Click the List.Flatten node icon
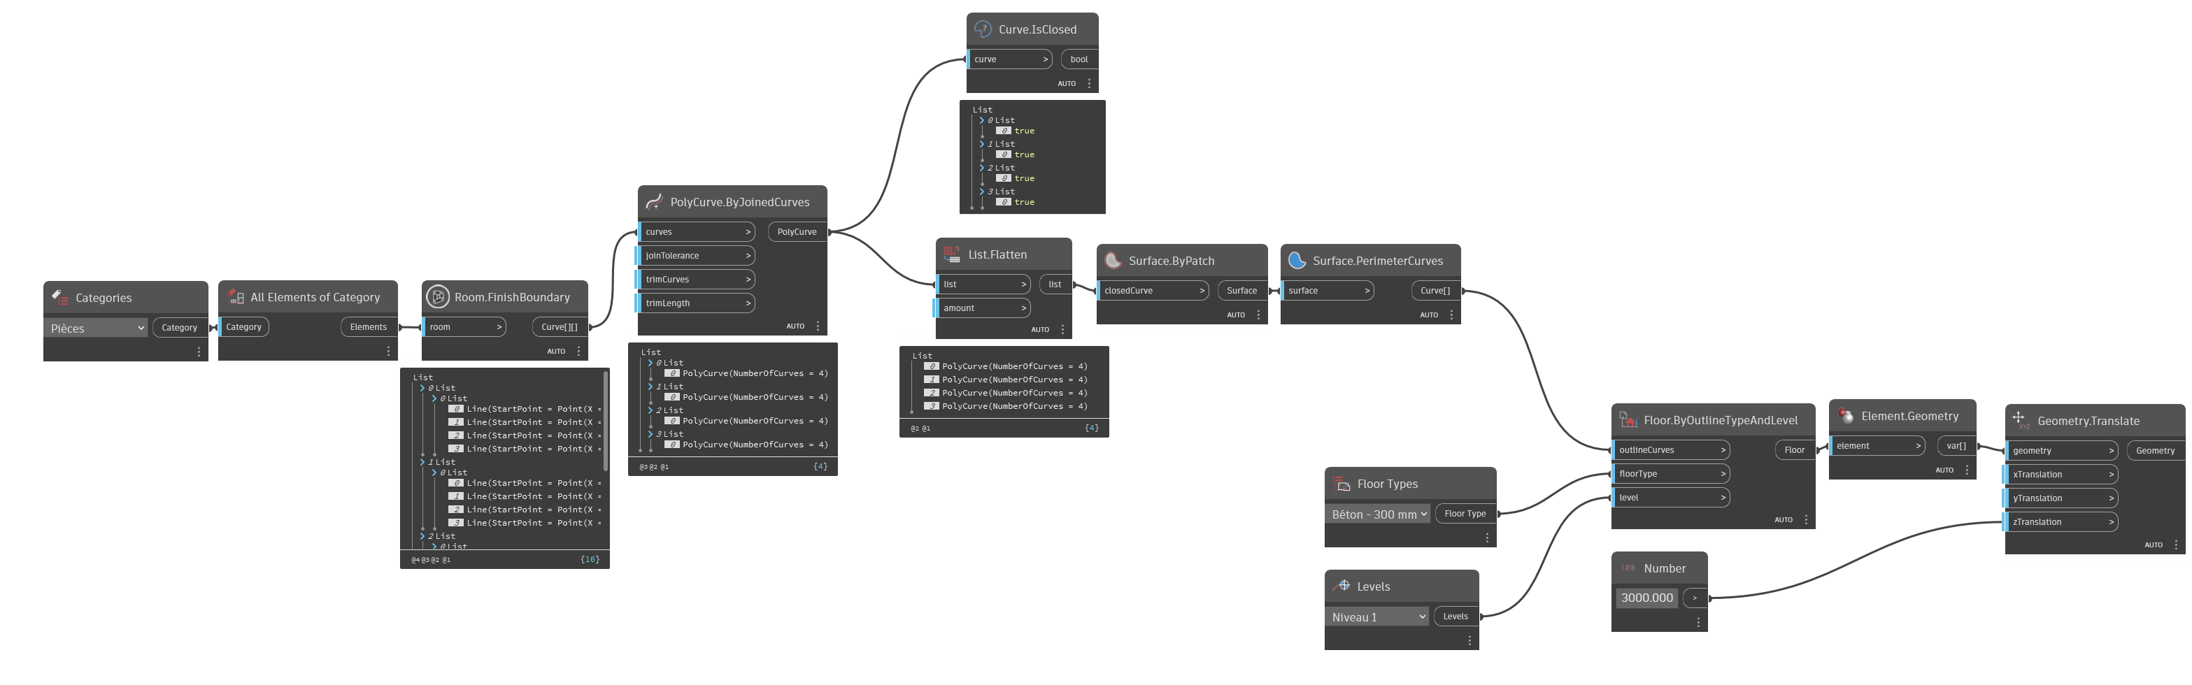Image resolution: width=2192 pixels, height=685 pixels. click(x=951, y=254)
